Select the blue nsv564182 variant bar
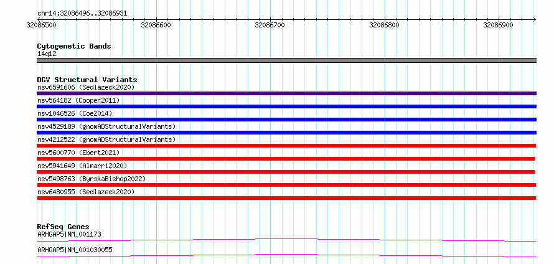 click(x=286, y=106)
